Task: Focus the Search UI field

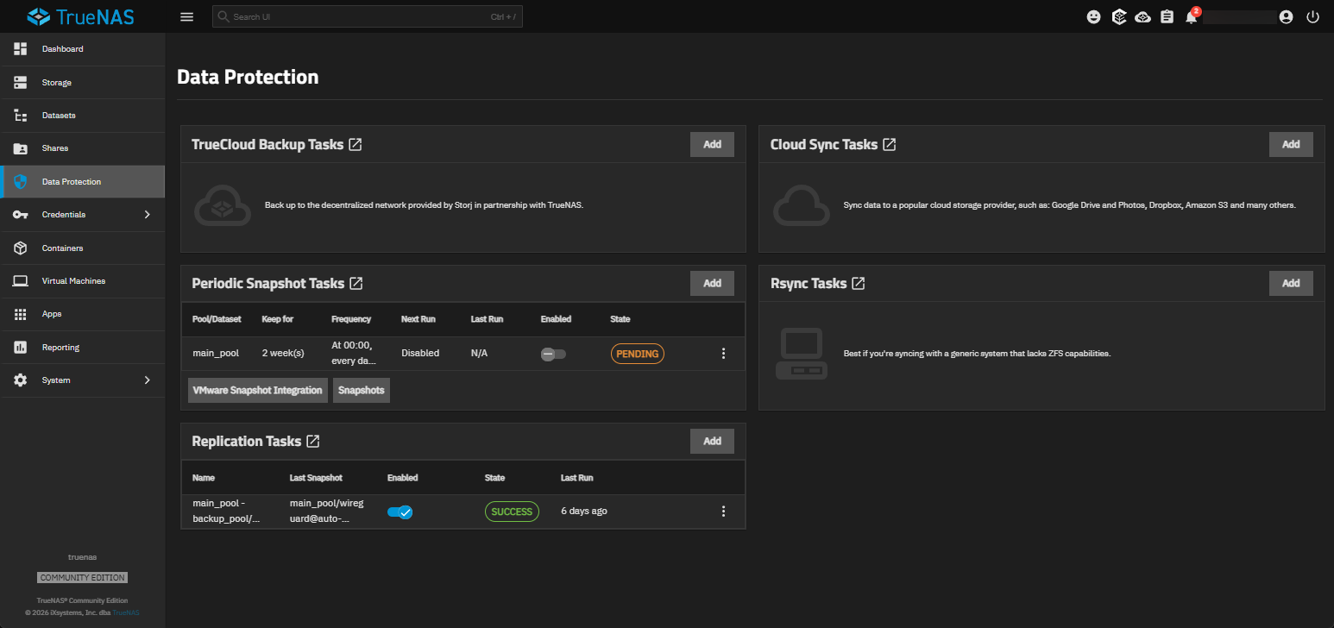Action: click(x=368, y=16)
